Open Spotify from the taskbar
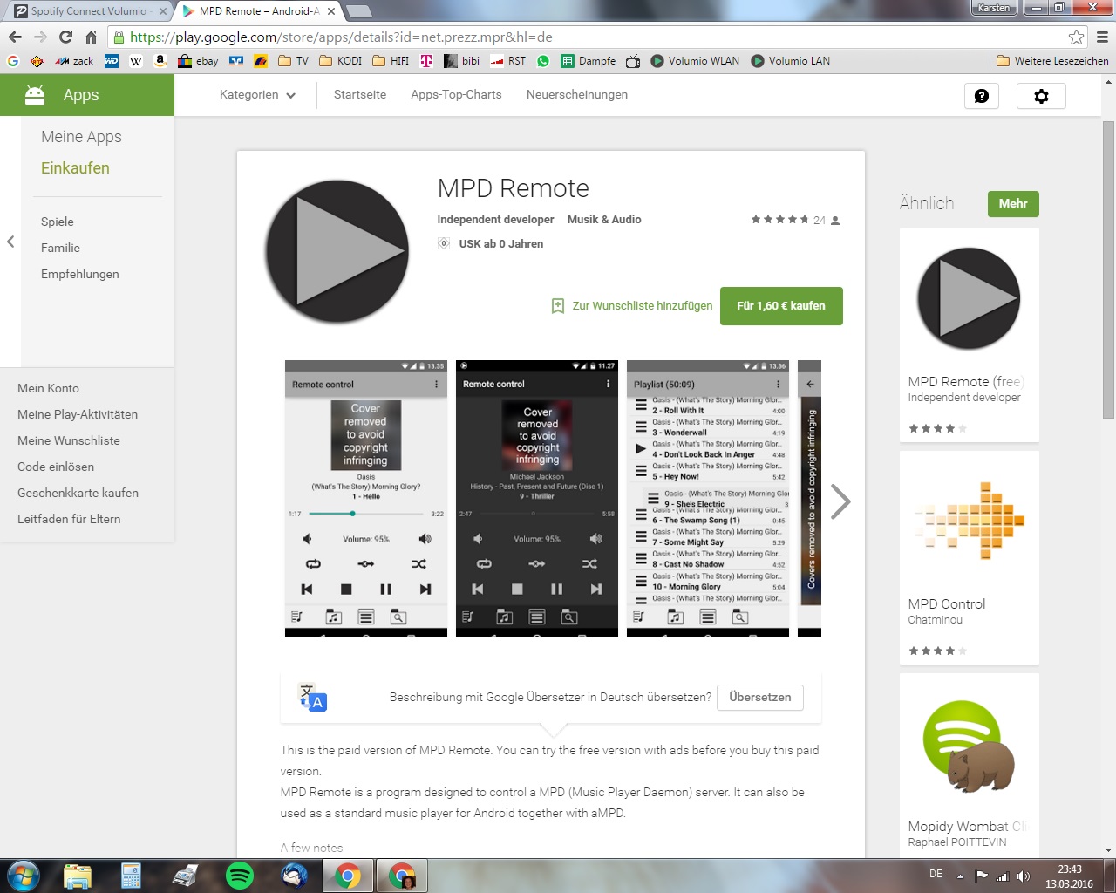The image size is (1116, 893). point(239,875)
